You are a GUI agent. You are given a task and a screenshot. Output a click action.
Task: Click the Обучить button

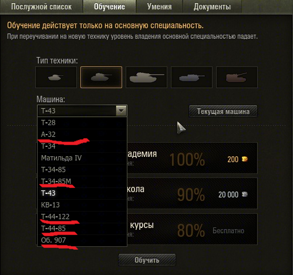point(147,260)
